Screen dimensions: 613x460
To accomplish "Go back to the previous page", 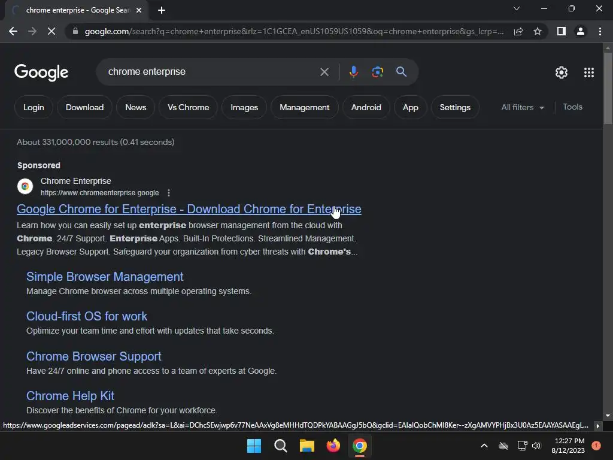I will pos(13,31).
